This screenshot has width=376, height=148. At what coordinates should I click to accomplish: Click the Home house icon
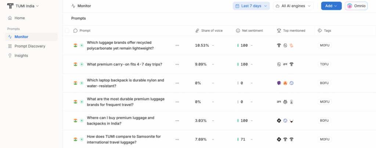click(10, 18)
